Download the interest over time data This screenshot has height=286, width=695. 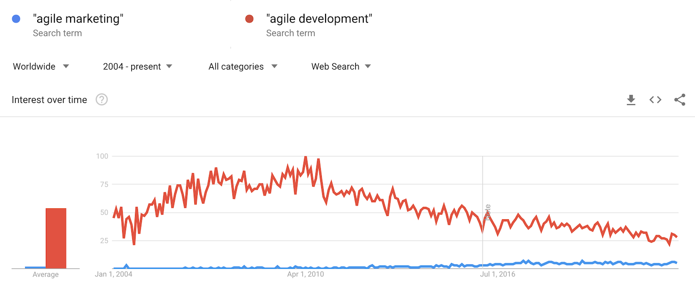pyautogui.click(x=631, y=100)
